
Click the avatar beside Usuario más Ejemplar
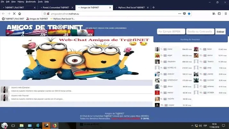(4, 90)
